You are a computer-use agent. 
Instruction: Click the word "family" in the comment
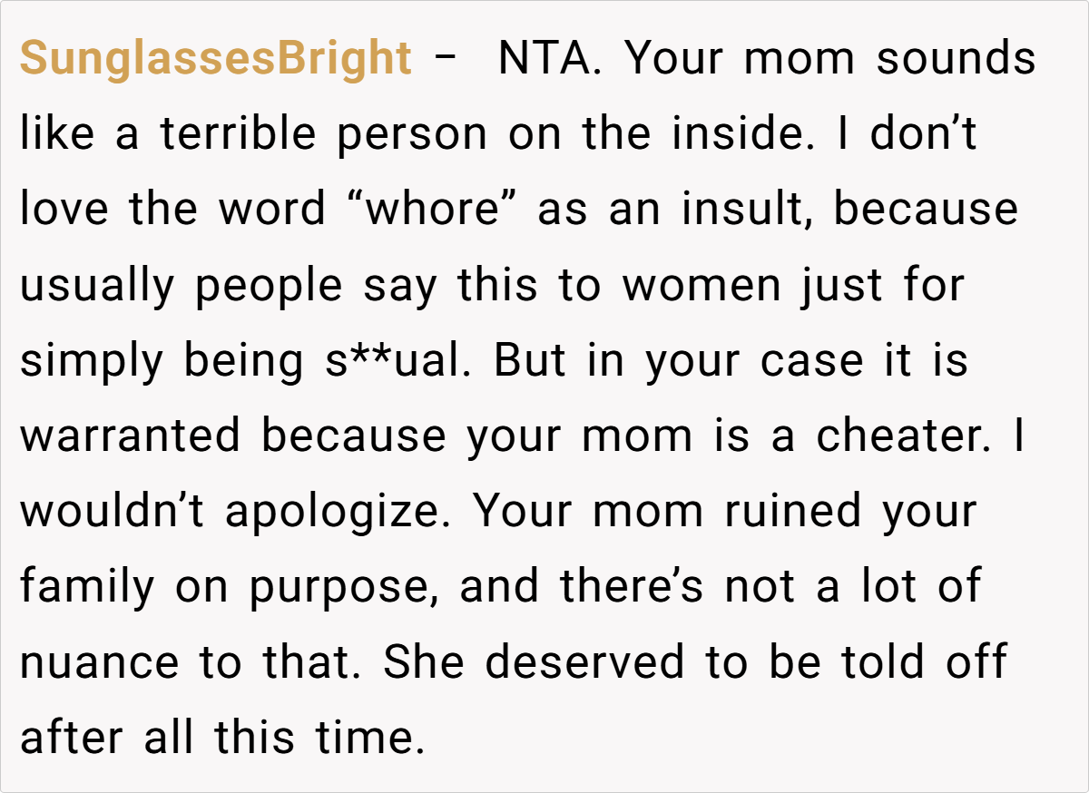pyautogui.click(x=87, y=587)
